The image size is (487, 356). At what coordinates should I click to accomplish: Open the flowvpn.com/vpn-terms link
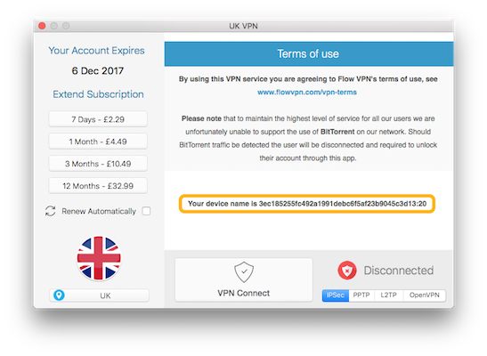coord(307,93)
